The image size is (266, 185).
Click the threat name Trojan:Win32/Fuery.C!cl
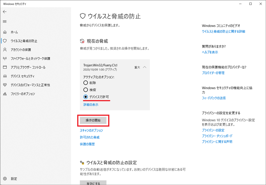pos(100,65)
